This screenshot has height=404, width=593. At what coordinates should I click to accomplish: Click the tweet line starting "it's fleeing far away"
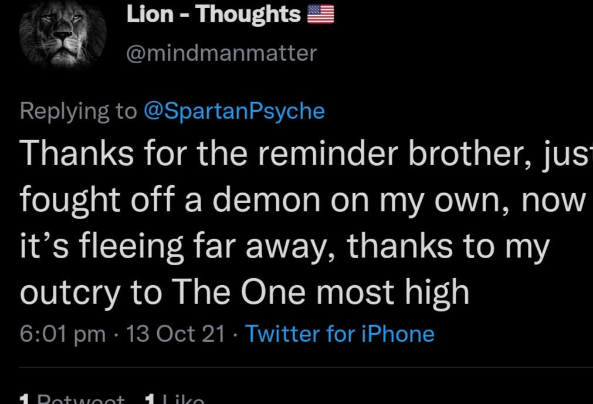(285, 246)
